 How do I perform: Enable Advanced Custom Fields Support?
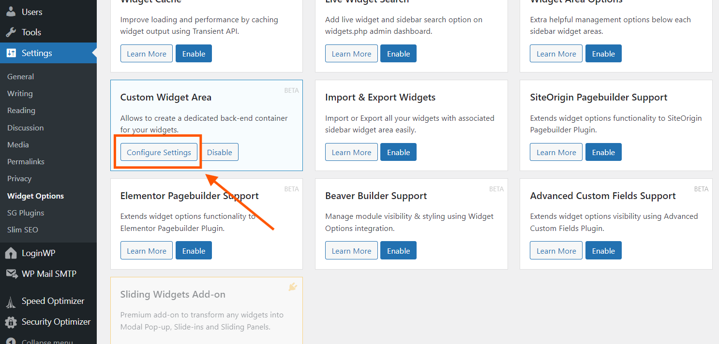point(603,251)
